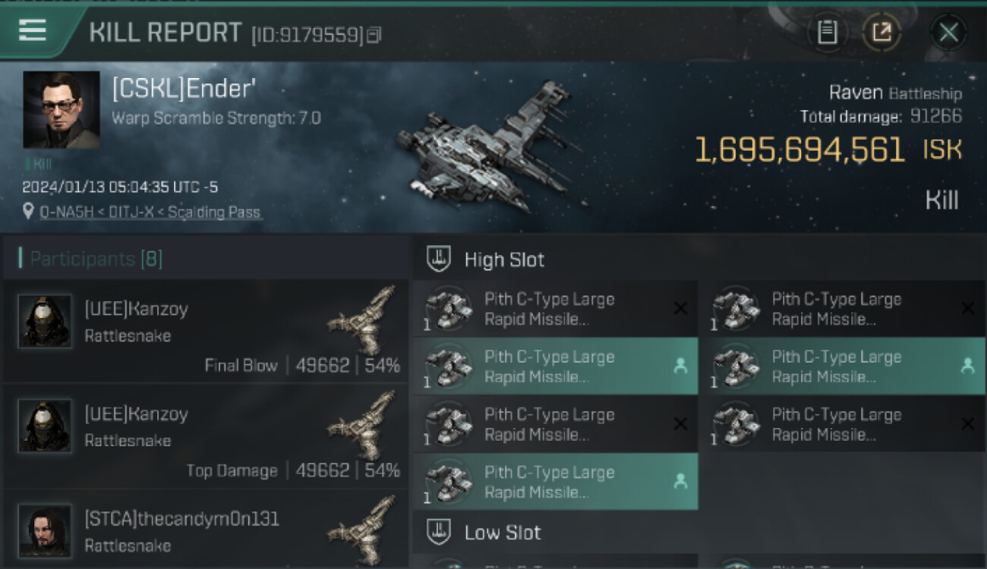The image size is (987, 569).
Task: Open Kanzoy Top Damage participant entry
Action: (x=205, y=436)
